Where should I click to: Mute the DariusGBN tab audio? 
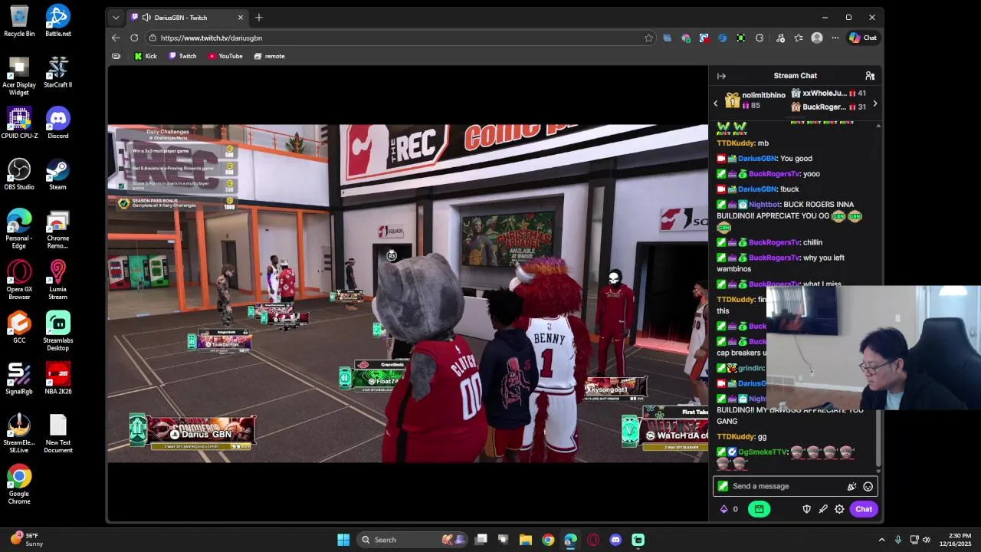[x=146, y=18]
